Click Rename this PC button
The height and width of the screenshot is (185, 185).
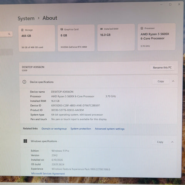162,67
